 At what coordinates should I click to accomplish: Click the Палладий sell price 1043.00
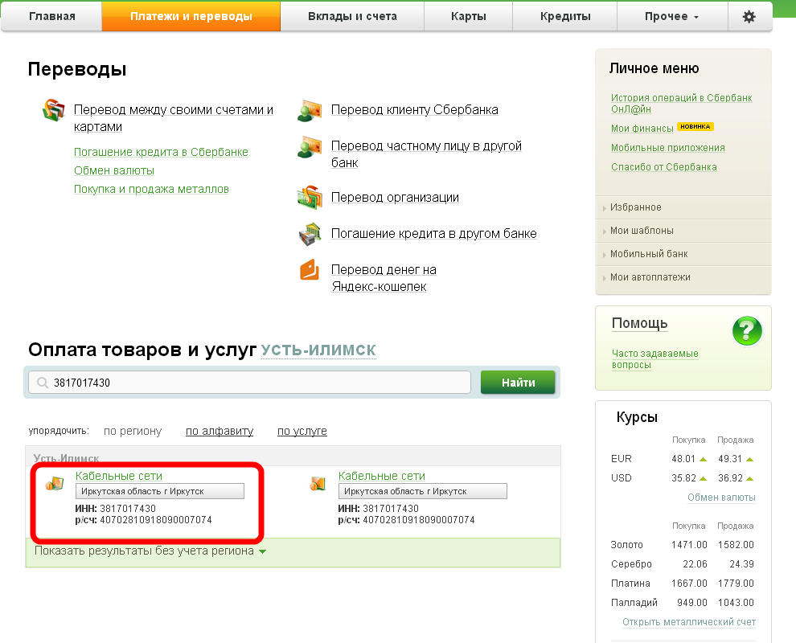(736, 602)
